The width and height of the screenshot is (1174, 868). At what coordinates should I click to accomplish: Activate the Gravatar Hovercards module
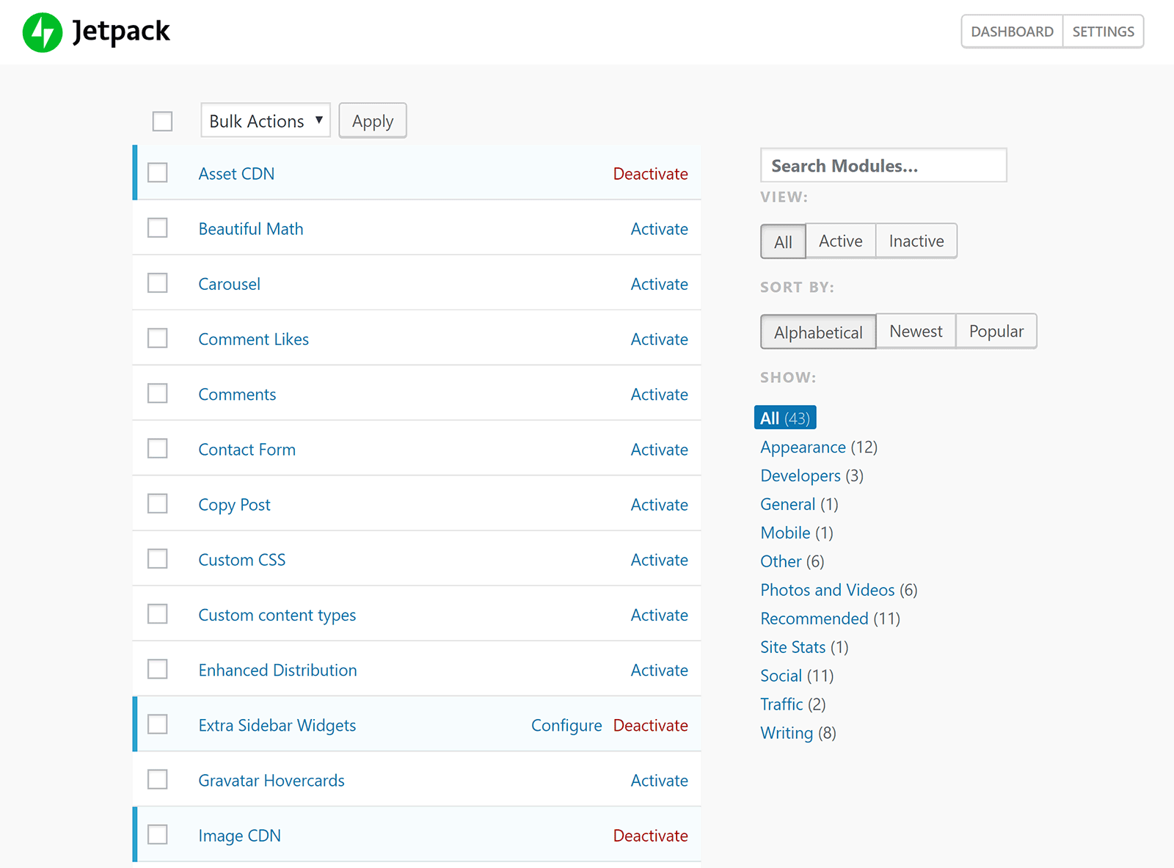[x=659, y=781]
